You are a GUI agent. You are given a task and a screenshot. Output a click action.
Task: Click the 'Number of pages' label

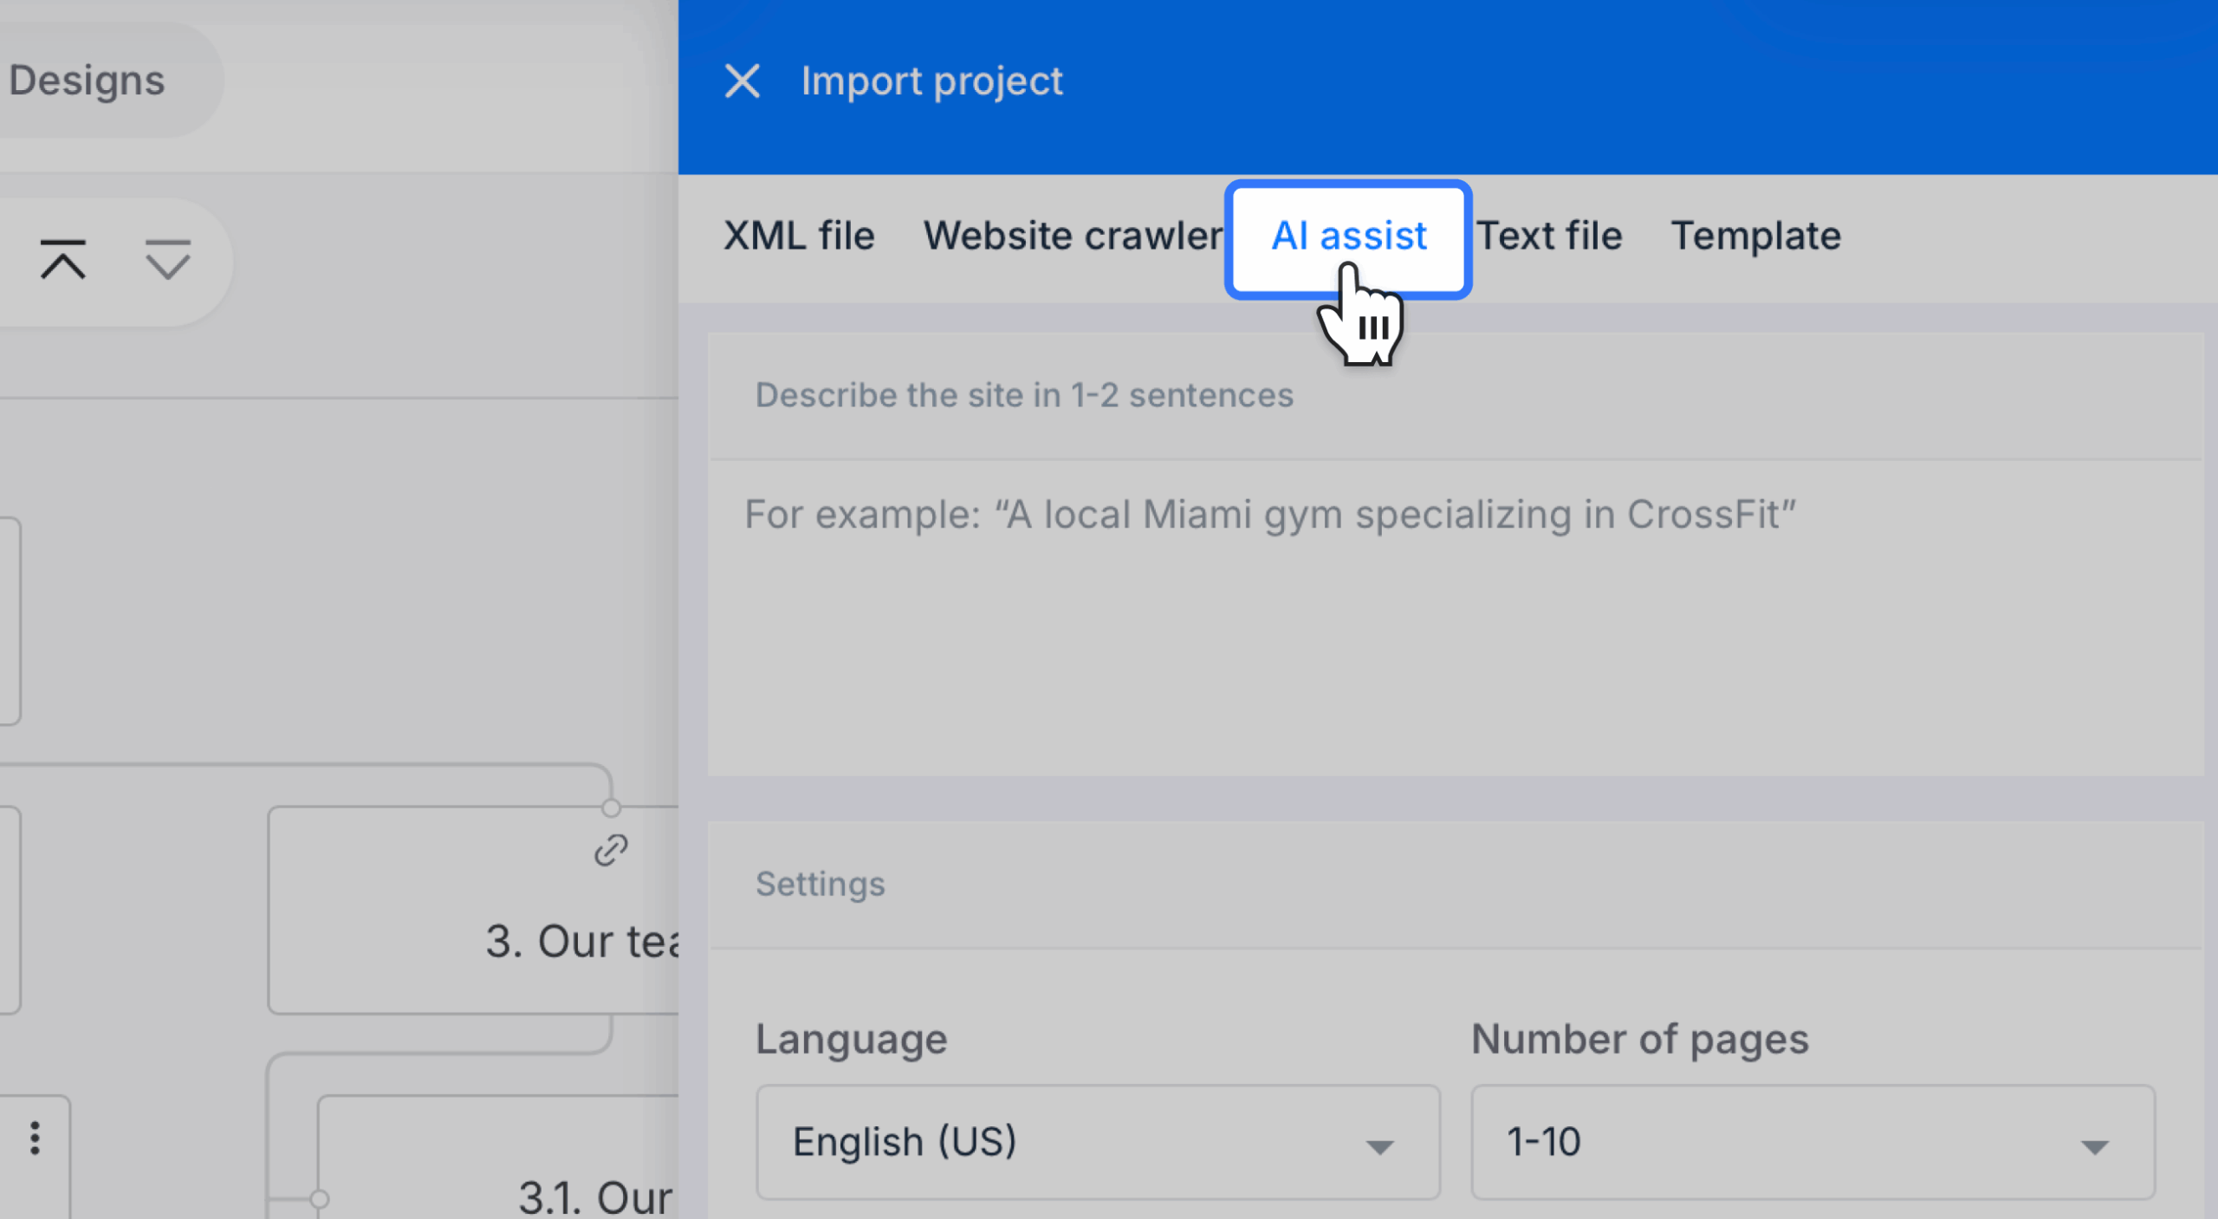pyautogui.click(x=1639, y=1038)
